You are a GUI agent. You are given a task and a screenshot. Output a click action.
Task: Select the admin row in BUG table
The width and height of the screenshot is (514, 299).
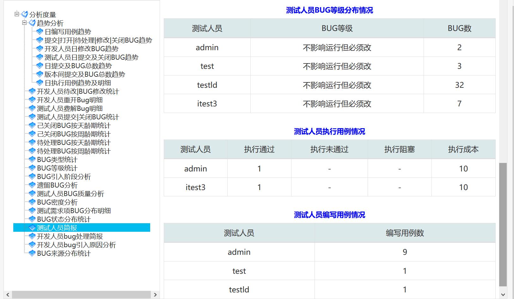click(207, 47)
